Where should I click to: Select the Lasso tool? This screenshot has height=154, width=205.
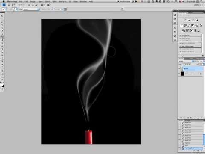click(x=2, y=22)
